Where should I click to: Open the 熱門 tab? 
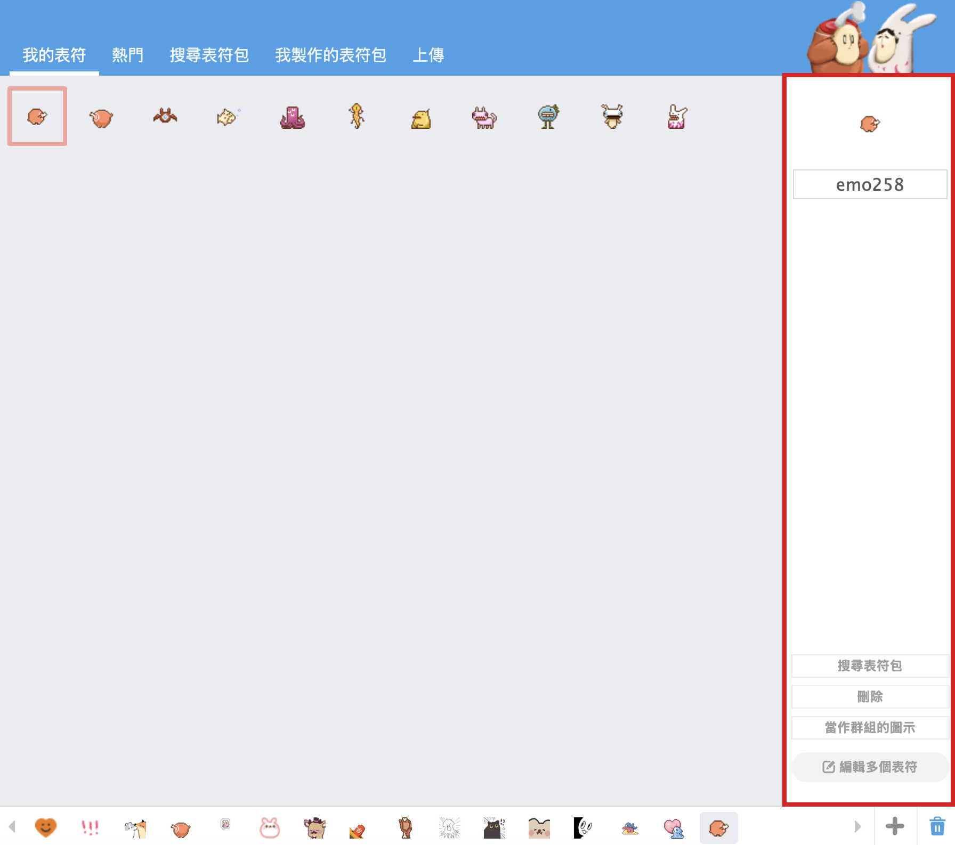tap(128, 55)
